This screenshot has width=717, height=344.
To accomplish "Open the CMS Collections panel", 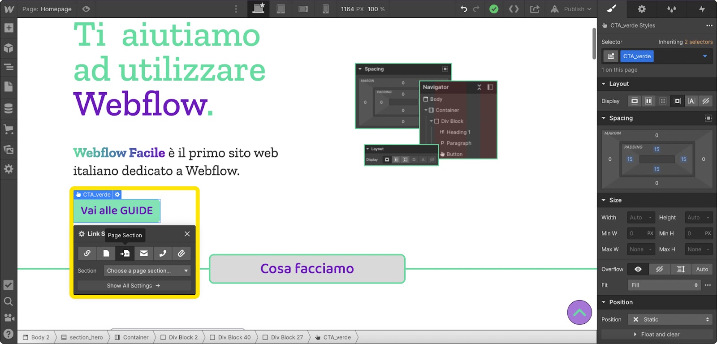I will (9, 108).
